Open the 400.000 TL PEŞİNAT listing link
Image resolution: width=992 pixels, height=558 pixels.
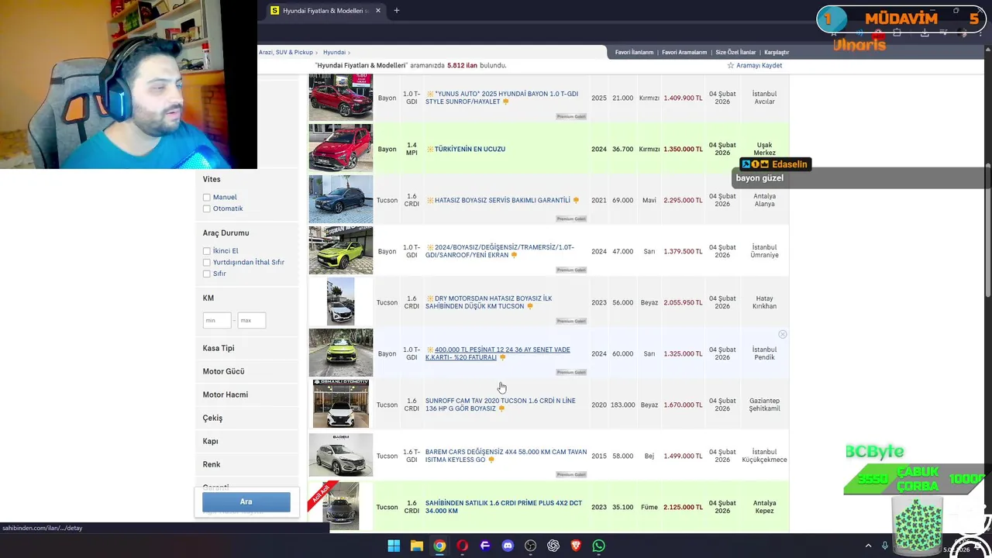(x=498, y=353)
